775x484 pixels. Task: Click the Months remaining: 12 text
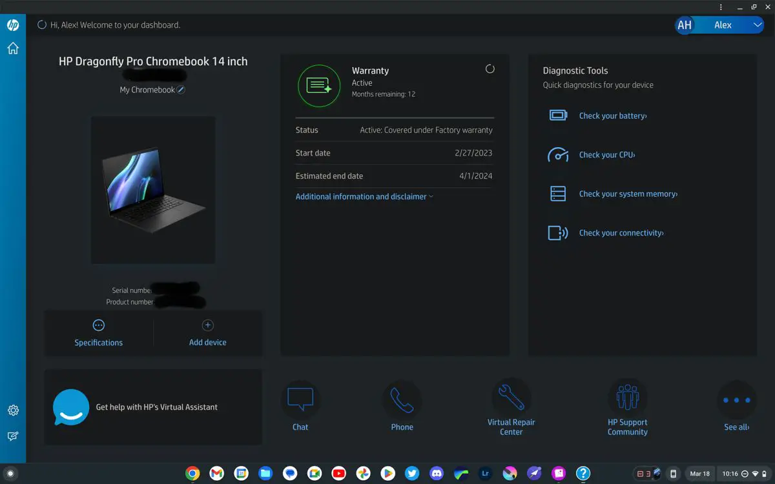(384, 94)
